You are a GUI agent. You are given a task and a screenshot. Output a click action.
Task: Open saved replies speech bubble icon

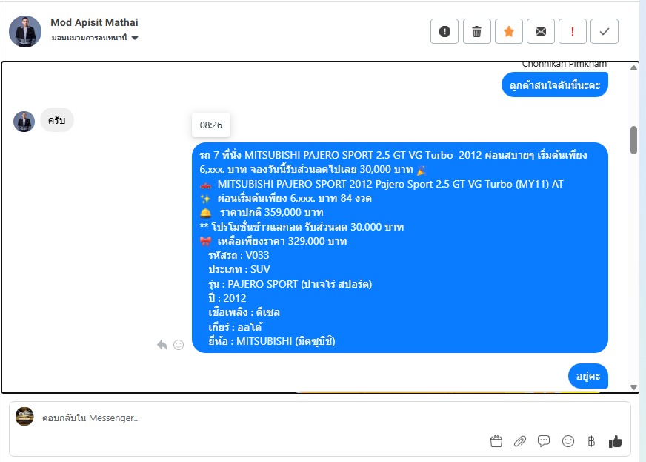tap(544, 441)
